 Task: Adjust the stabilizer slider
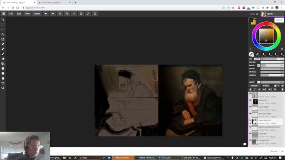[272, 75]
